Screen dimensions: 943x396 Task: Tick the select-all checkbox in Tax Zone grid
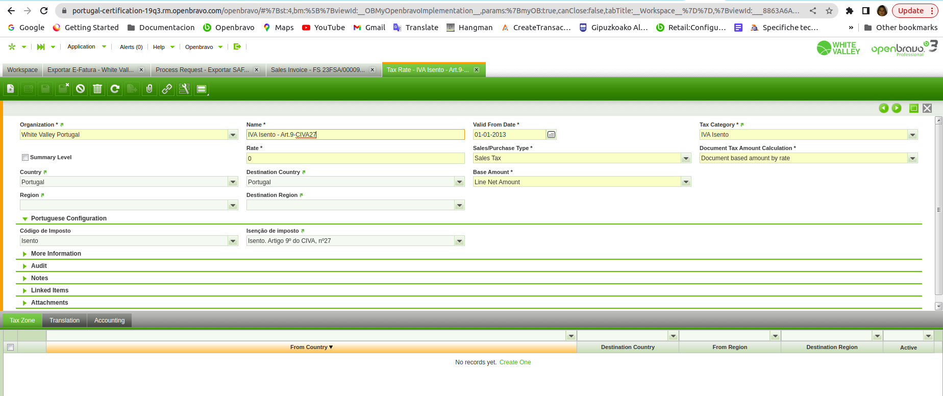(10, 348)
